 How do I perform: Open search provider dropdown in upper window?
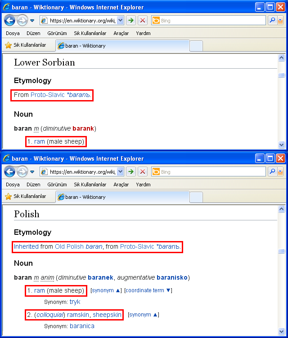coord(280,21)
